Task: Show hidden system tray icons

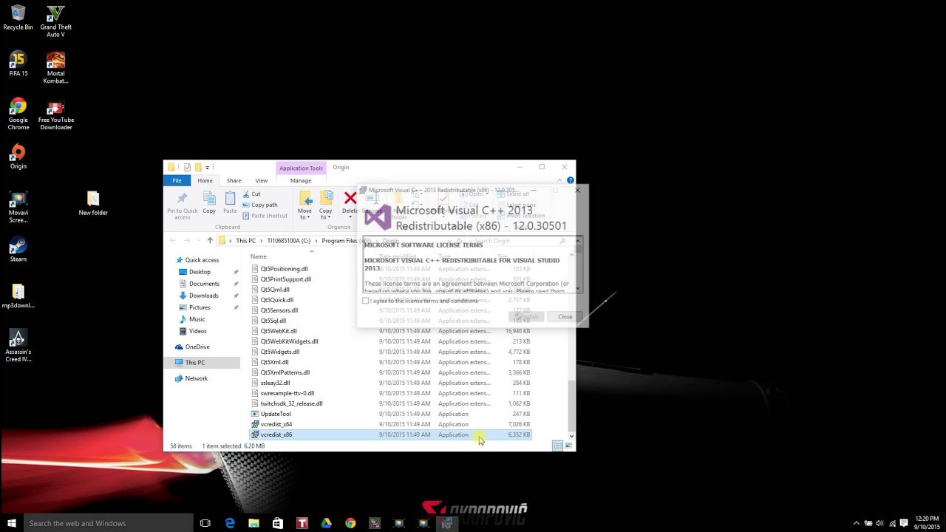Action: pyautogui.click(x=857, y=523)
